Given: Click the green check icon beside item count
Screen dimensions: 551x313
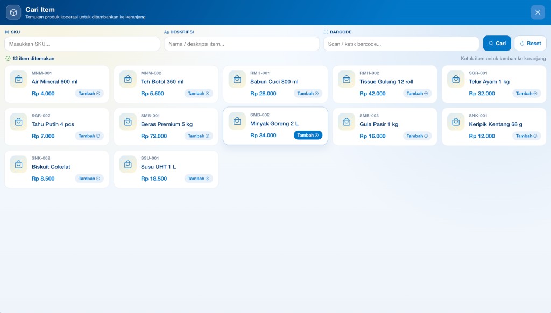Looking at the screenshot, I should click(x=8, y=58).
